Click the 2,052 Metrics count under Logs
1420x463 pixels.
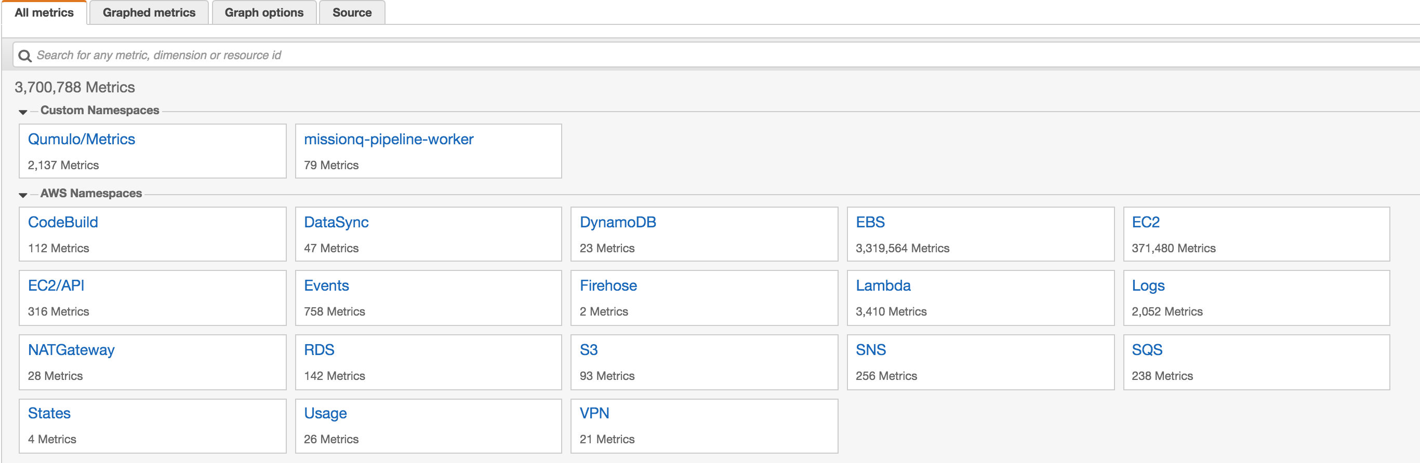tap(1167, 311)
